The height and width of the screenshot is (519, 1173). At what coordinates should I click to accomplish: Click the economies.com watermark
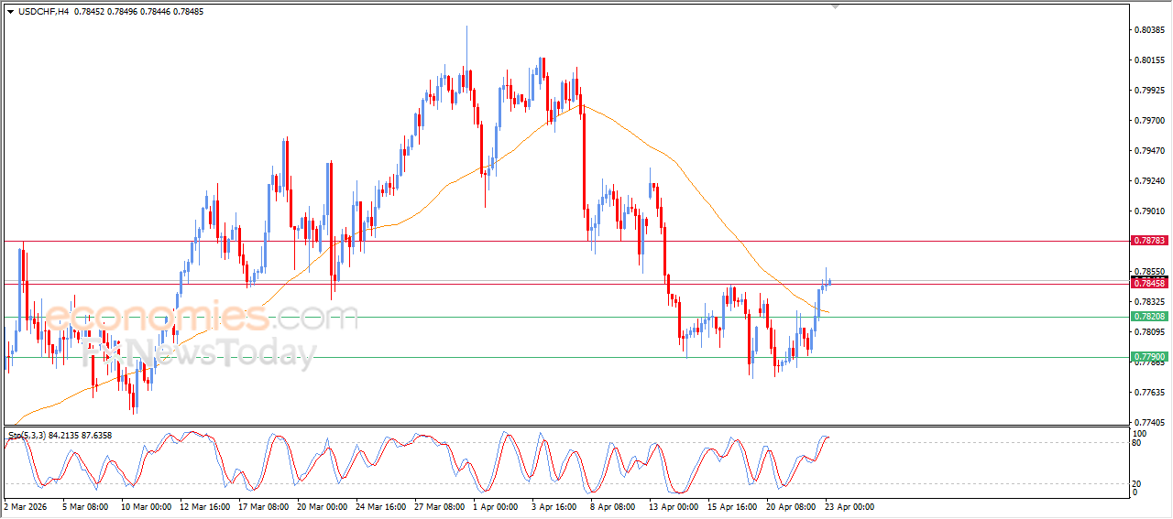click(202, 318)
